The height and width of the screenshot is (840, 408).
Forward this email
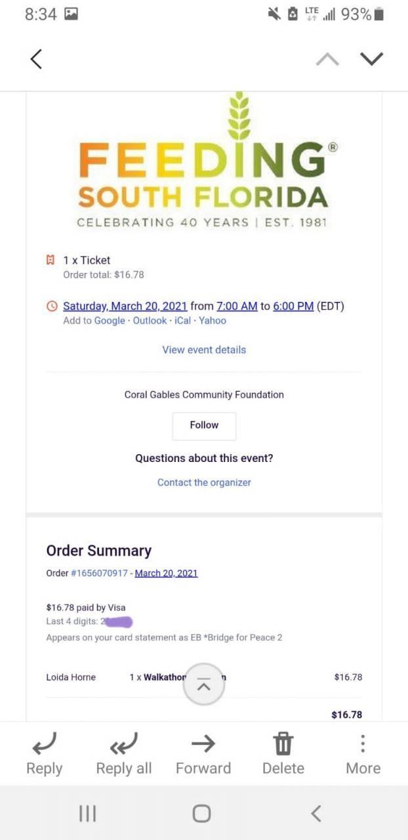point(203,744)
